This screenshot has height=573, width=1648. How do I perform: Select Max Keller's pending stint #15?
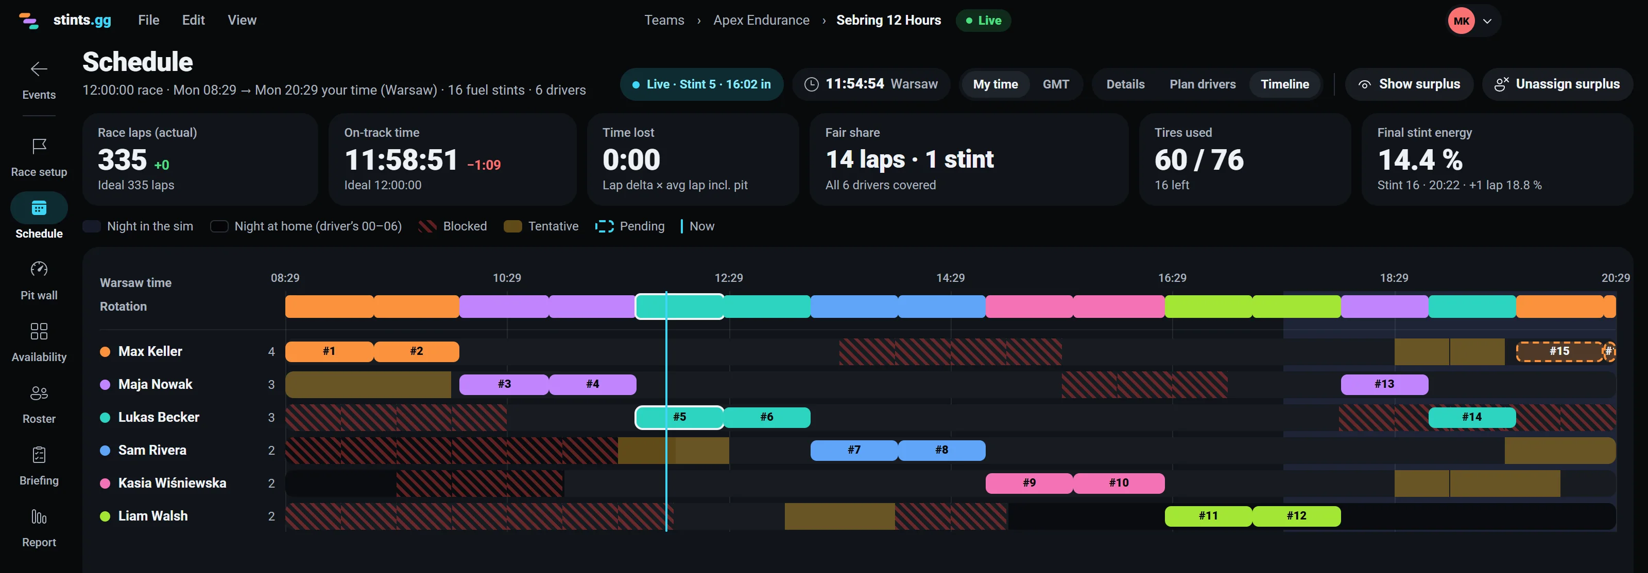(x=1559, y=351)
